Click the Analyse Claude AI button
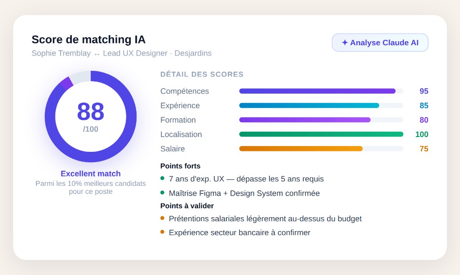This screenshot has height=275, width=460. pyautogui.click(x=380, y=42)
